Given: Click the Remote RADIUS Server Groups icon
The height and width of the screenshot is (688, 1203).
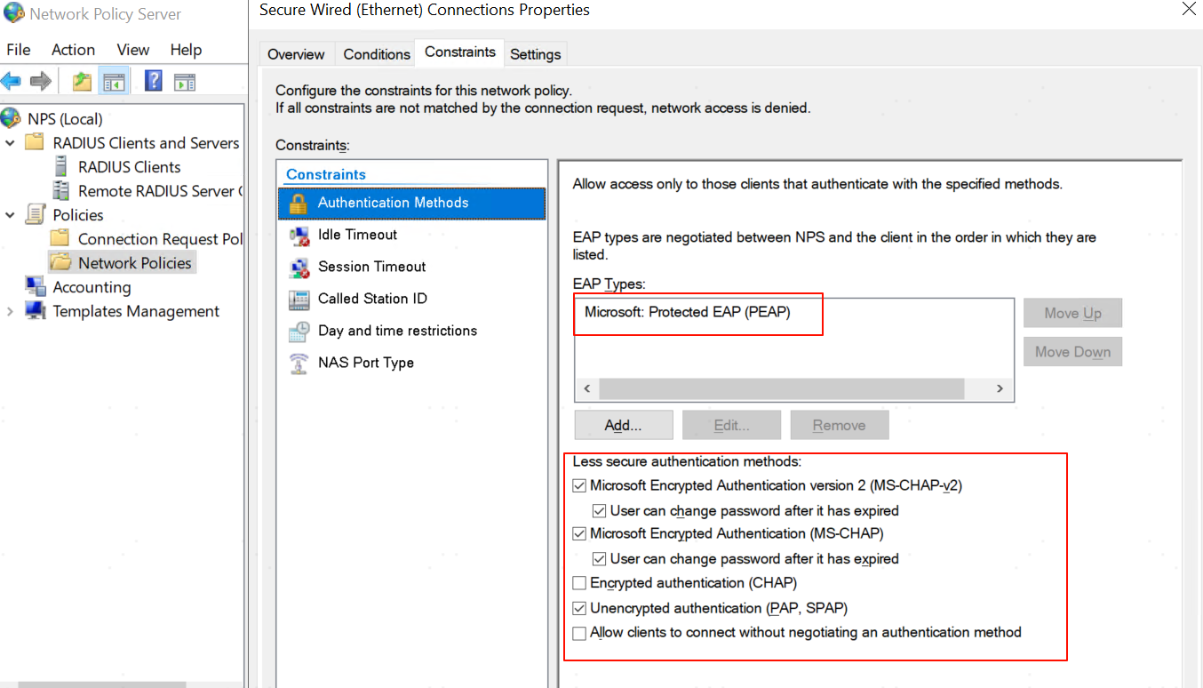Looking at the screenshot, I should (x=61, y=190).
